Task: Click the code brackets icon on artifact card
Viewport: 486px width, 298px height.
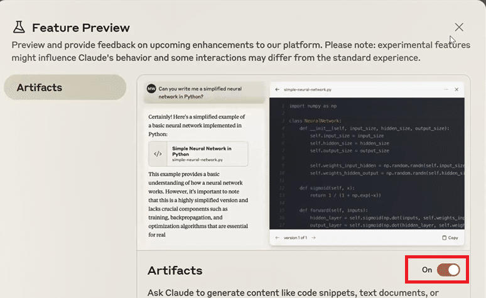Action: coord(158,153)
